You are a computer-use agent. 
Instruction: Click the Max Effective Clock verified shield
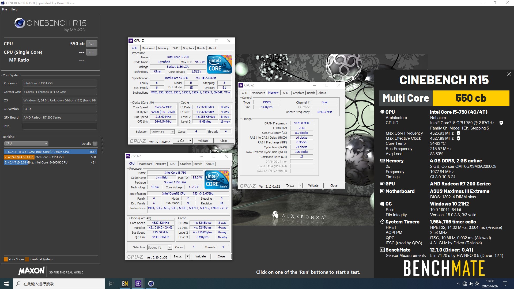(458, 138)
